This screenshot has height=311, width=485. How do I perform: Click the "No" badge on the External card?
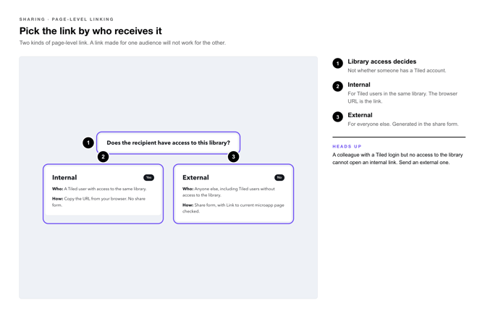(x=279, y=177)
